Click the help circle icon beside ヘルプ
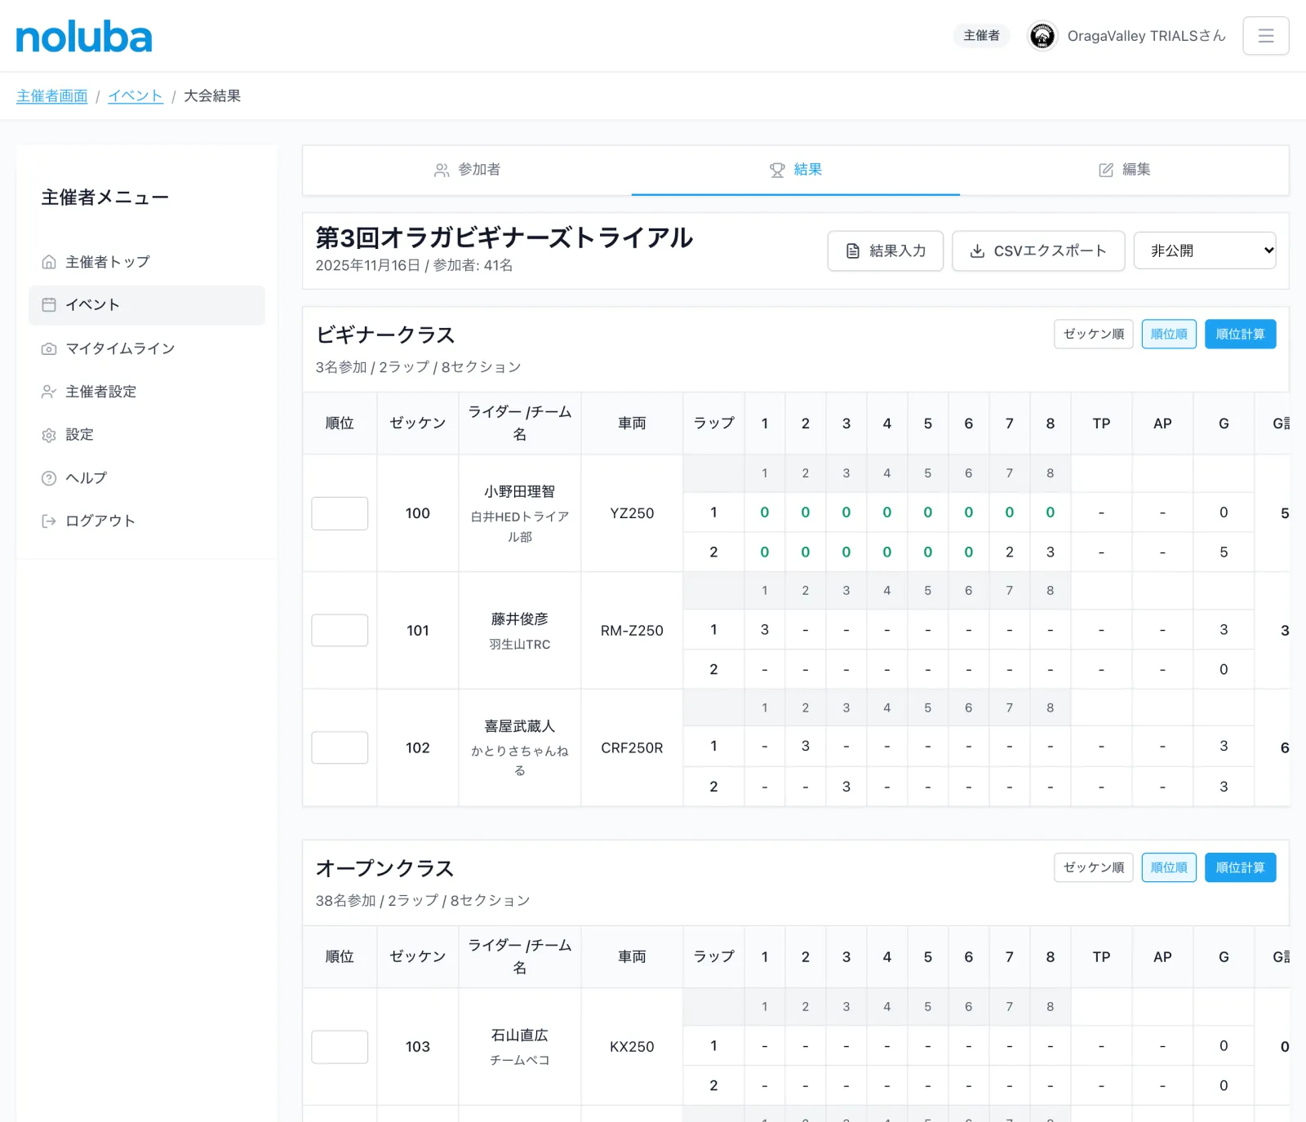This screenshot has width=1306, height=1122. (49, 478)
